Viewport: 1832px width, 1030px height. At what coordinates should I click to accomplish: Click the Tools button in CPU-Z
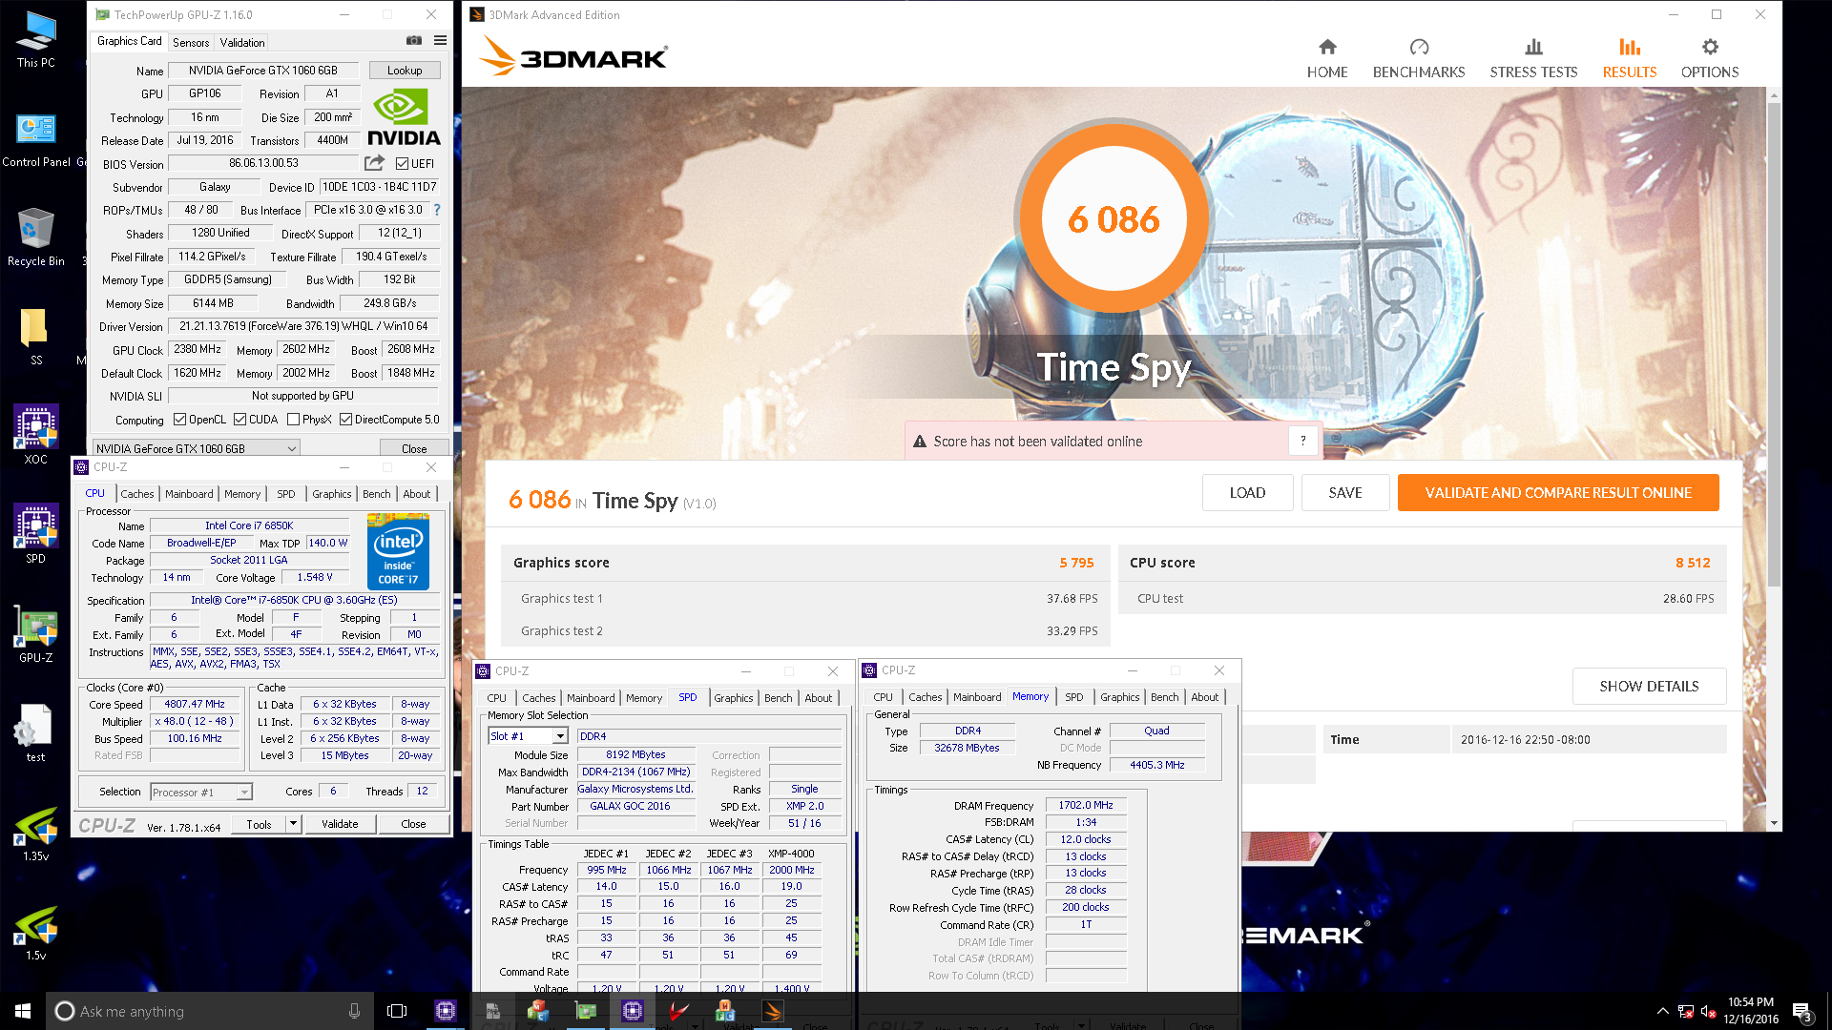[259, 824]
